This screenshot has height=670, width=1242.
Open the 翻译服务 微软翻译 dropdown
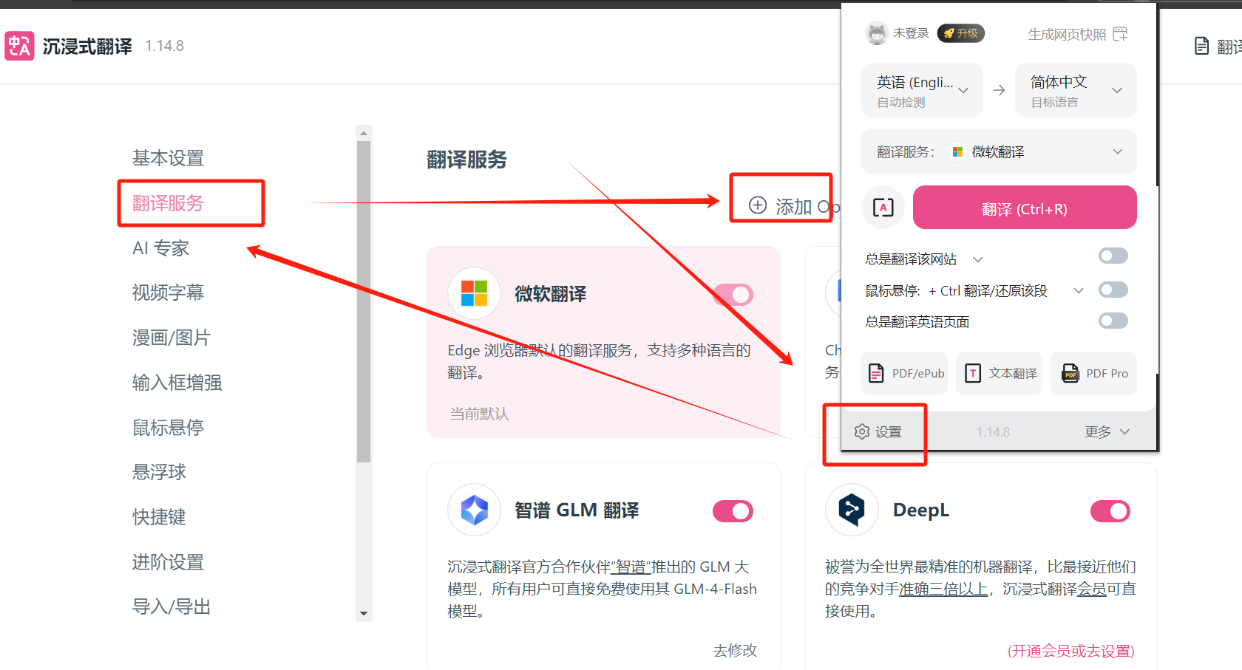pos(999,151)
